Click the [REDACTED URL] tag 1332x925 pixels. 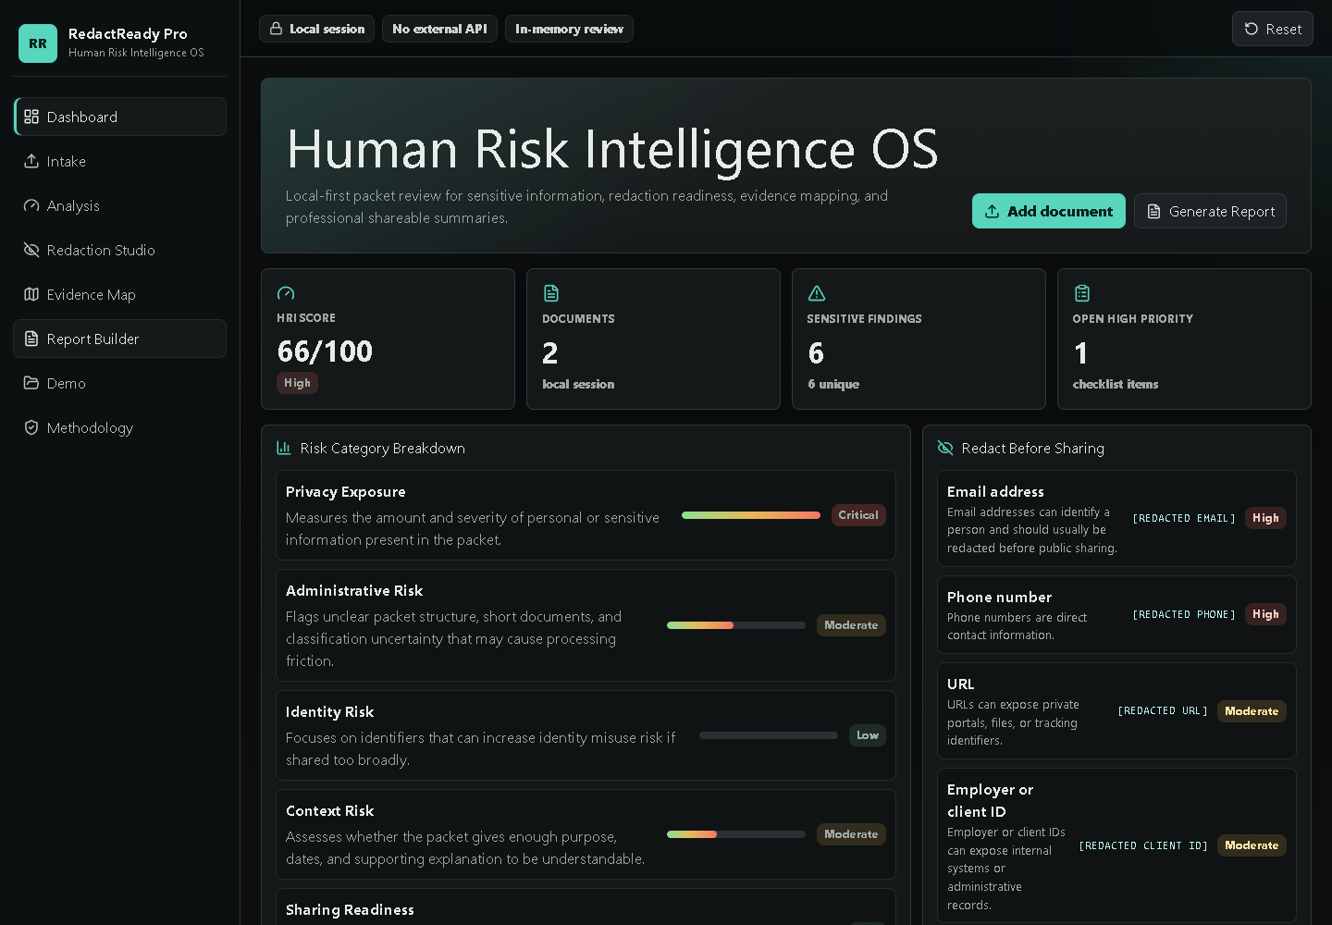click(x=1163, y=710)
